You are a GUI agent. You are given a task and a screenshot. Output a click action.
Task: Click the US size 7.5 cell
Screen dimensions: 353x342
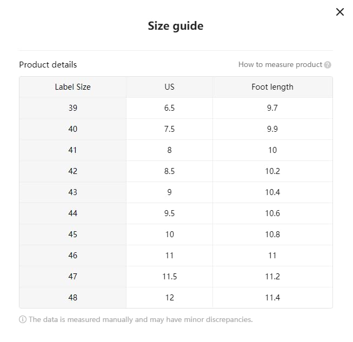[x=169, y=129]
